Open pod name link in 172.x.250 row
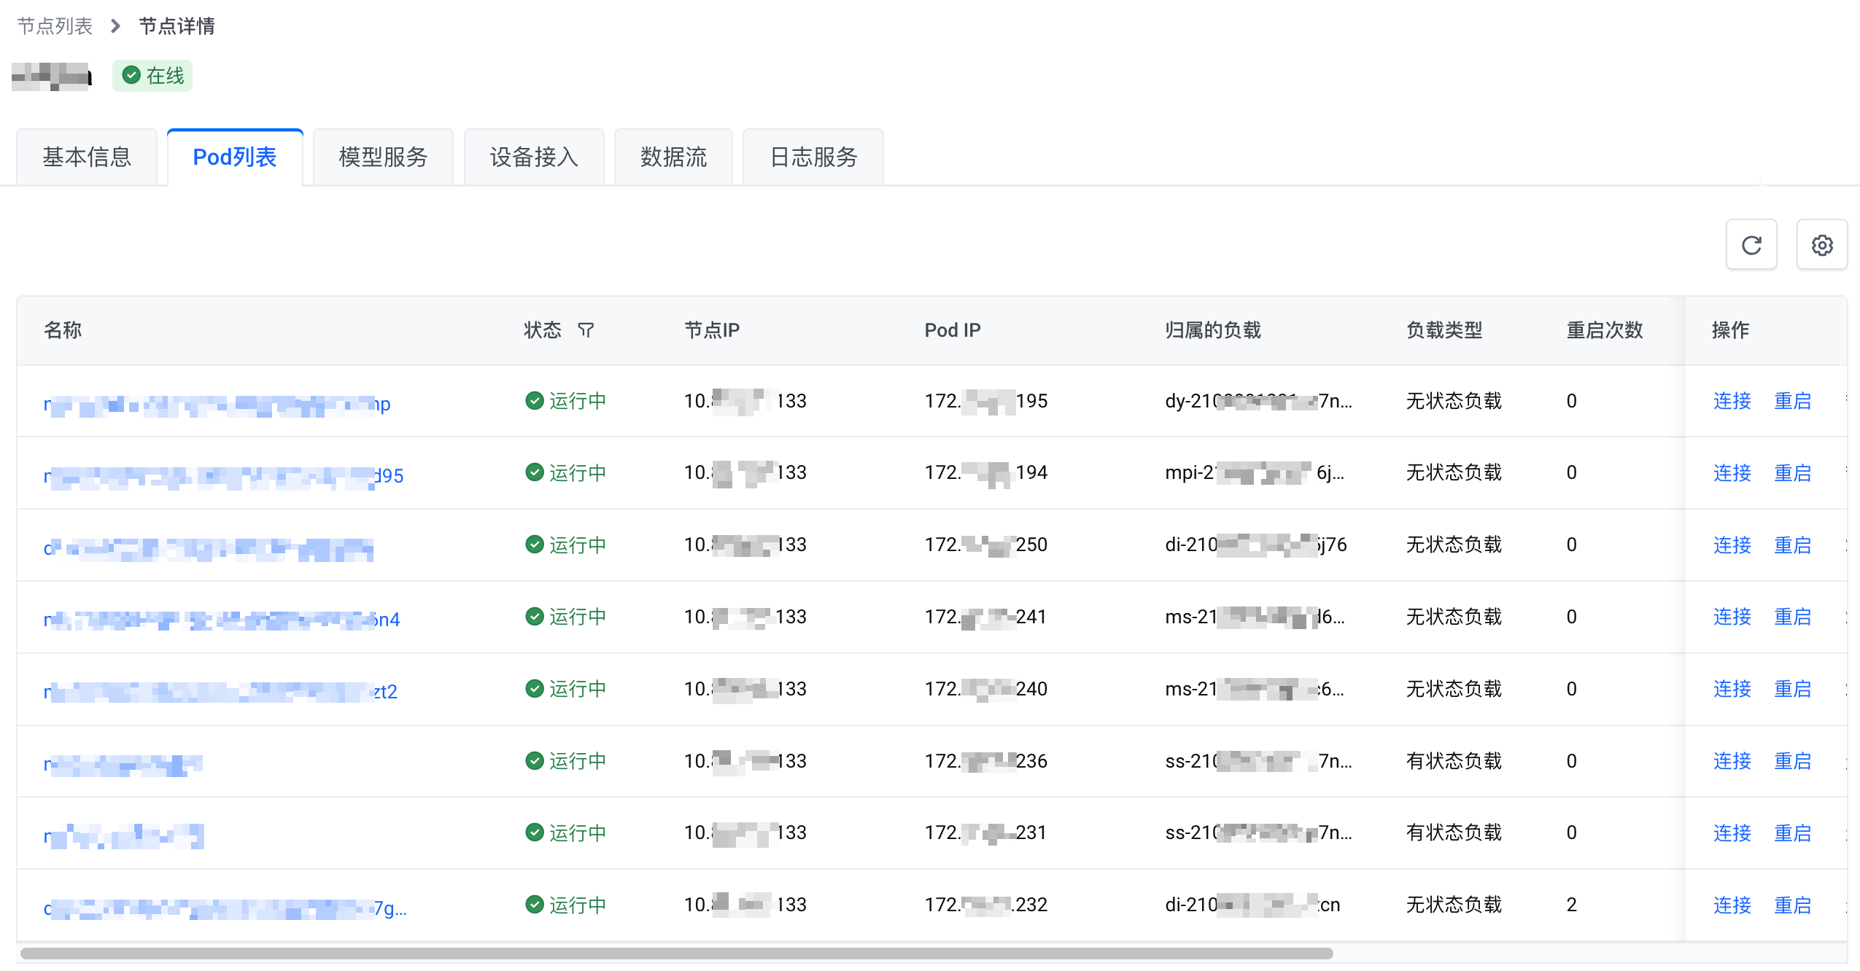The width and height of the screenshot is (1860, 971). [x=209, y=548]
